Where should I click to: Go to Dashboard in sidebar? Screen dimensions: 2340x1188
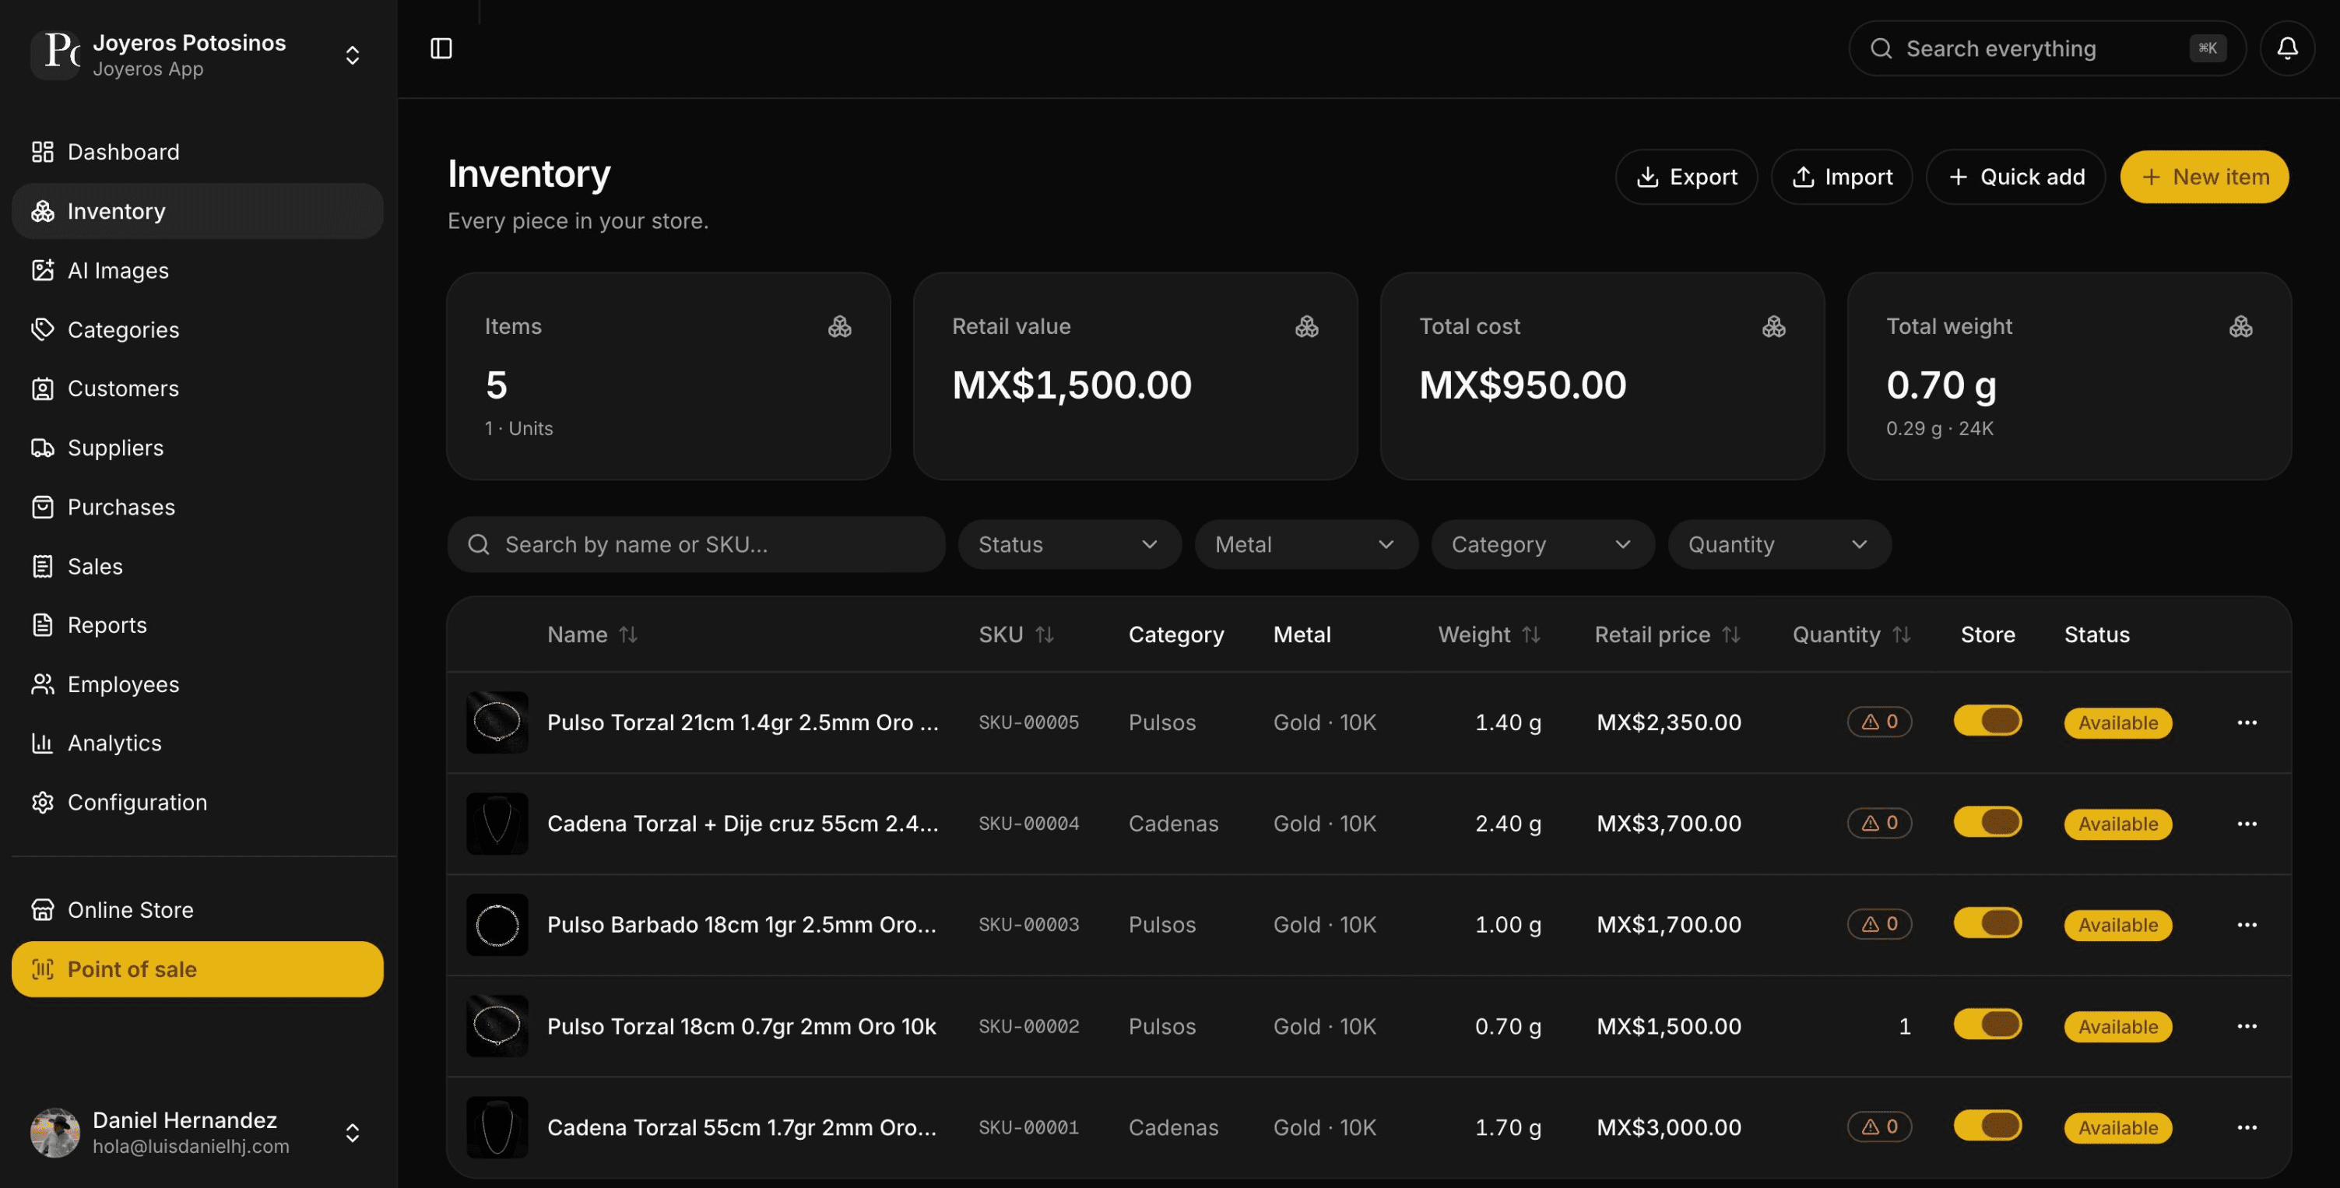point(197,152)
